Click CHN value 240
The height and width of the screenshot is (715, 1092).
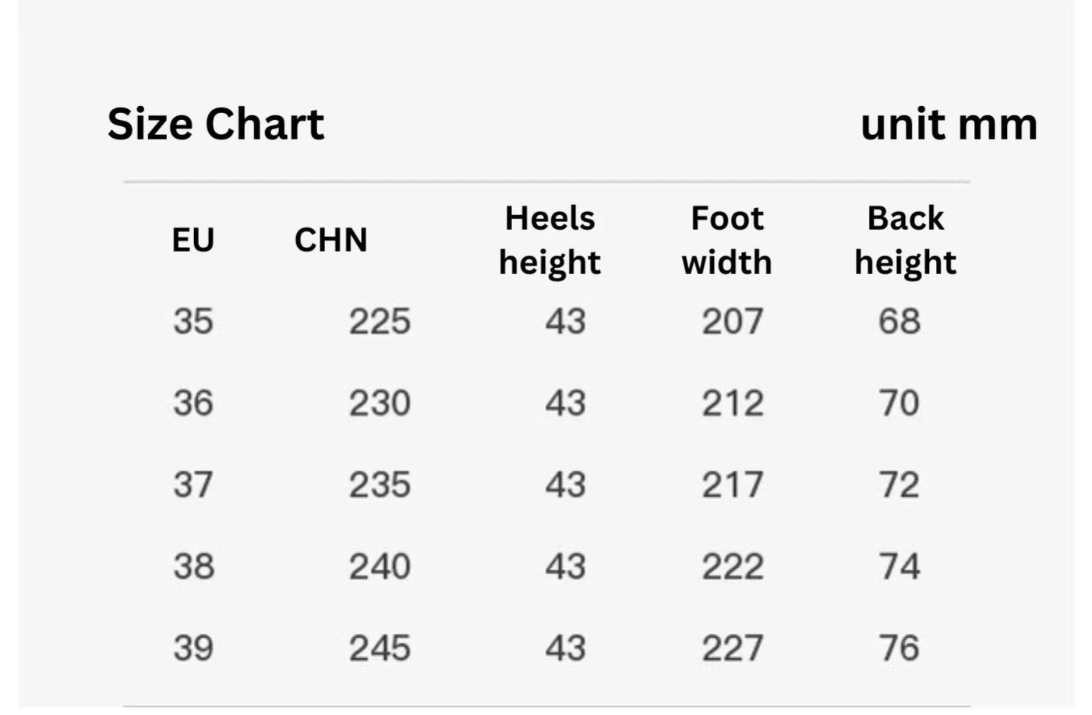380,566
